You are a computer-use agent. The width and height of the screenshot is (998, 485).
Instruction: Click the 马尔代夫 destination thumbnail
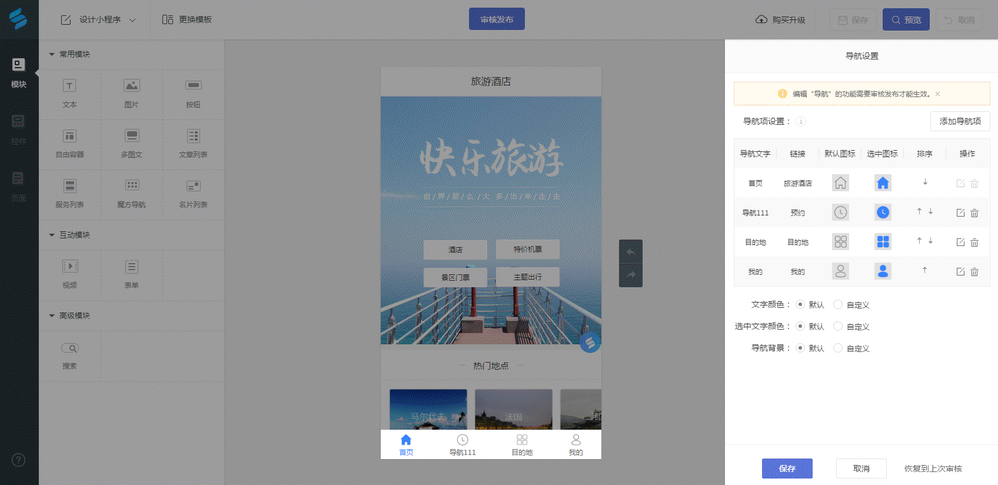(x=428, y=409)
